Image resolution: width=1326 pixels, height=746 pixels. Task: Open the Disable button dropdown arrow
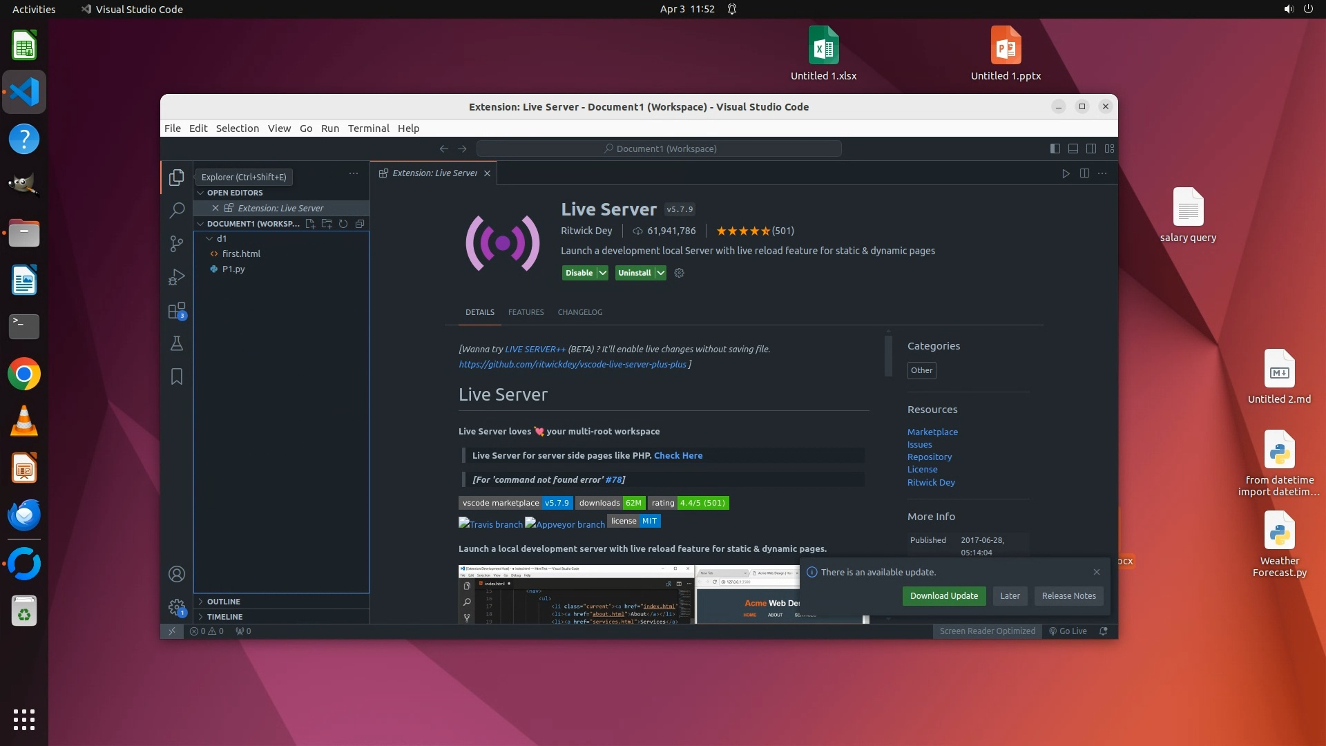coord(602,273)
